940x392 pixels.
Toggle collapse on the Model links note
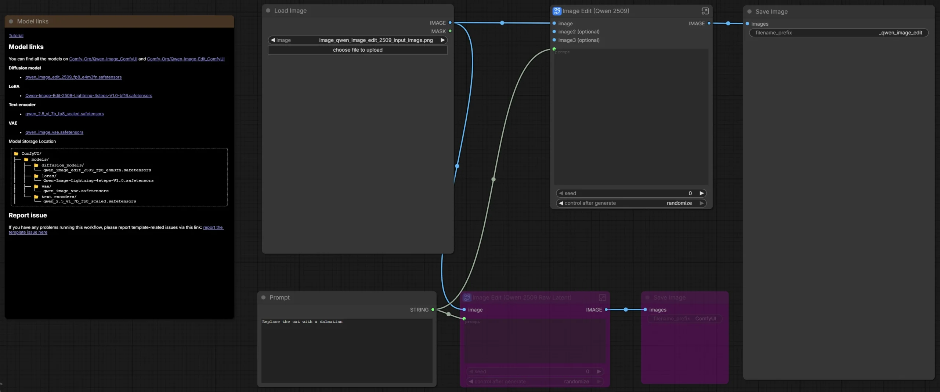pos(11,21)
